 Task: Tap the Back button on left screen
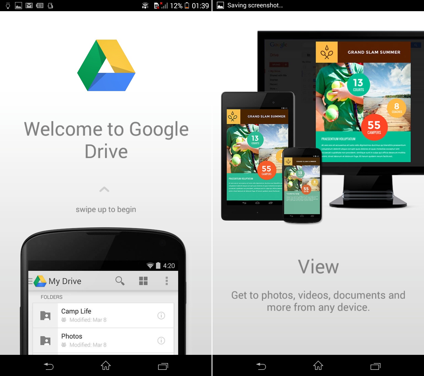(x=49, y=366)
